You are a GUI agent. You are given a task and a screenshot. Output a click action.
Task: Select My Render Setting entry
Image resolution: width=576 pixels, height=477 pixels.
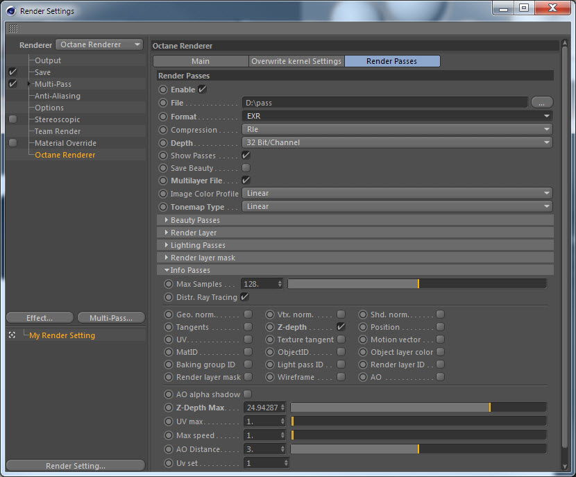pyautogui.click(x=62, y=335)
